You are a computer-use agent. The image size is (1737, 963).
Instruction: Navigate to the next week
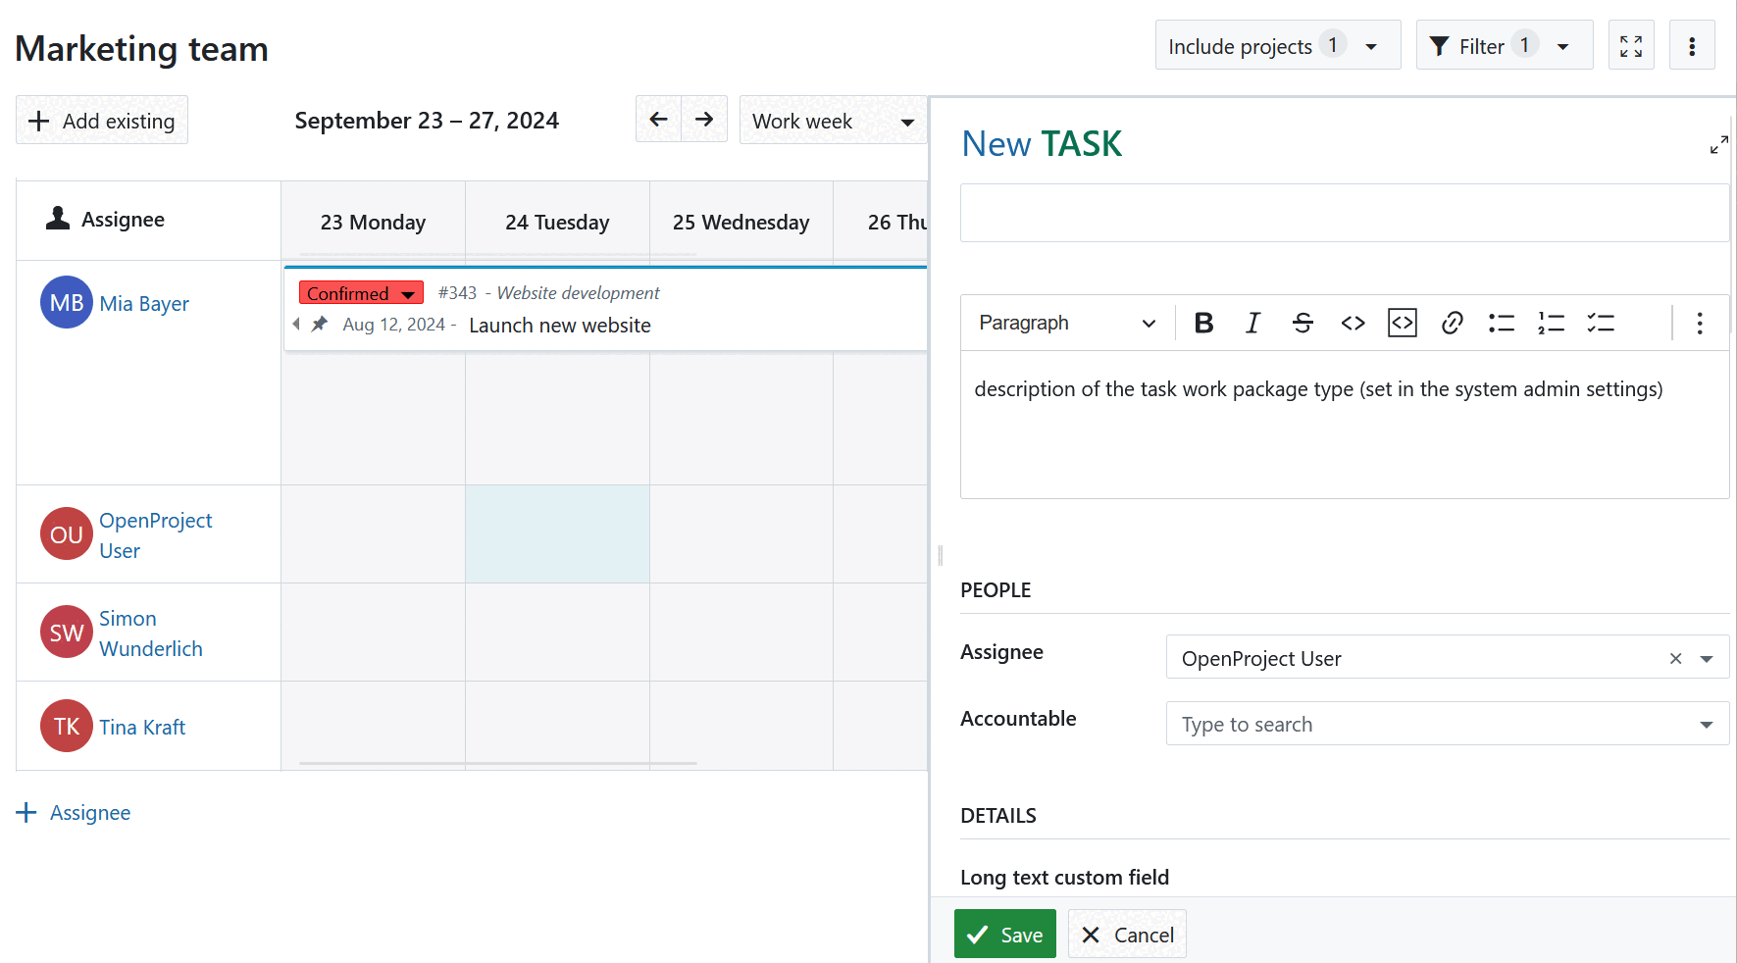[704, 119]
